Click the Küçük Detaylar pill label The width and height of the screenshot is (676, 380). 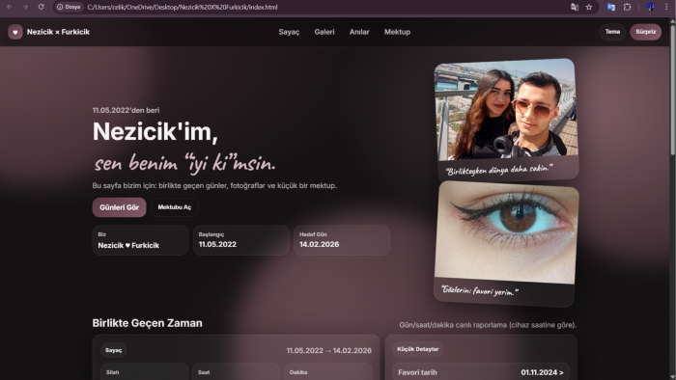(418, 349)
